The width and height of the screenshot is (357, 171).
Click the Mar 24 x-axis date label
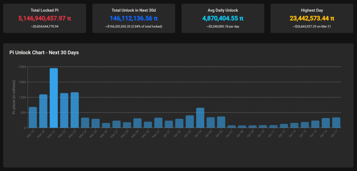click(84, 134)
